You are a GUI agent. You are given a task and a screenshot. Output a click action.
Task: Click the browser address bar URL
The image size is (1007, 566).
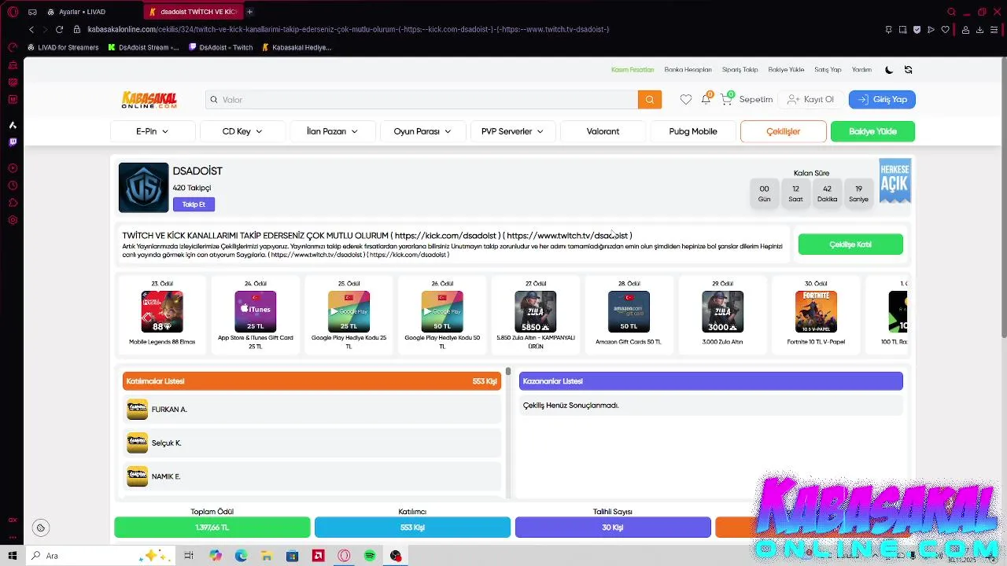[348, 29]
